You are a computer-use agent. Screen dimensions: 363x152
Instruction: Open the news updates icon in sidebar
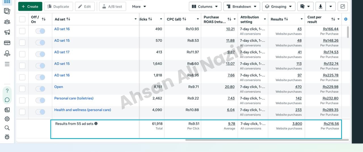(x=7, y=110)
